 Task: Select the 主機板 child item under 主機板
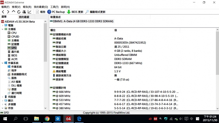pyautogui.click(x=13, y=40)
